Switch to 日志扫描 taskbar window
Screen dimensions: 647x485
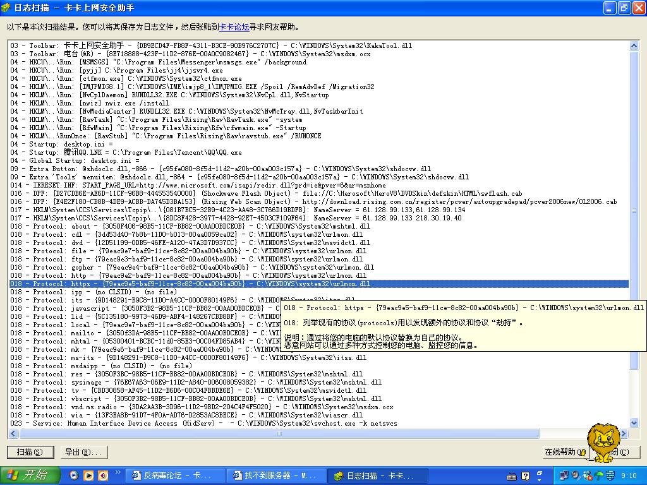tap(377, 476)
